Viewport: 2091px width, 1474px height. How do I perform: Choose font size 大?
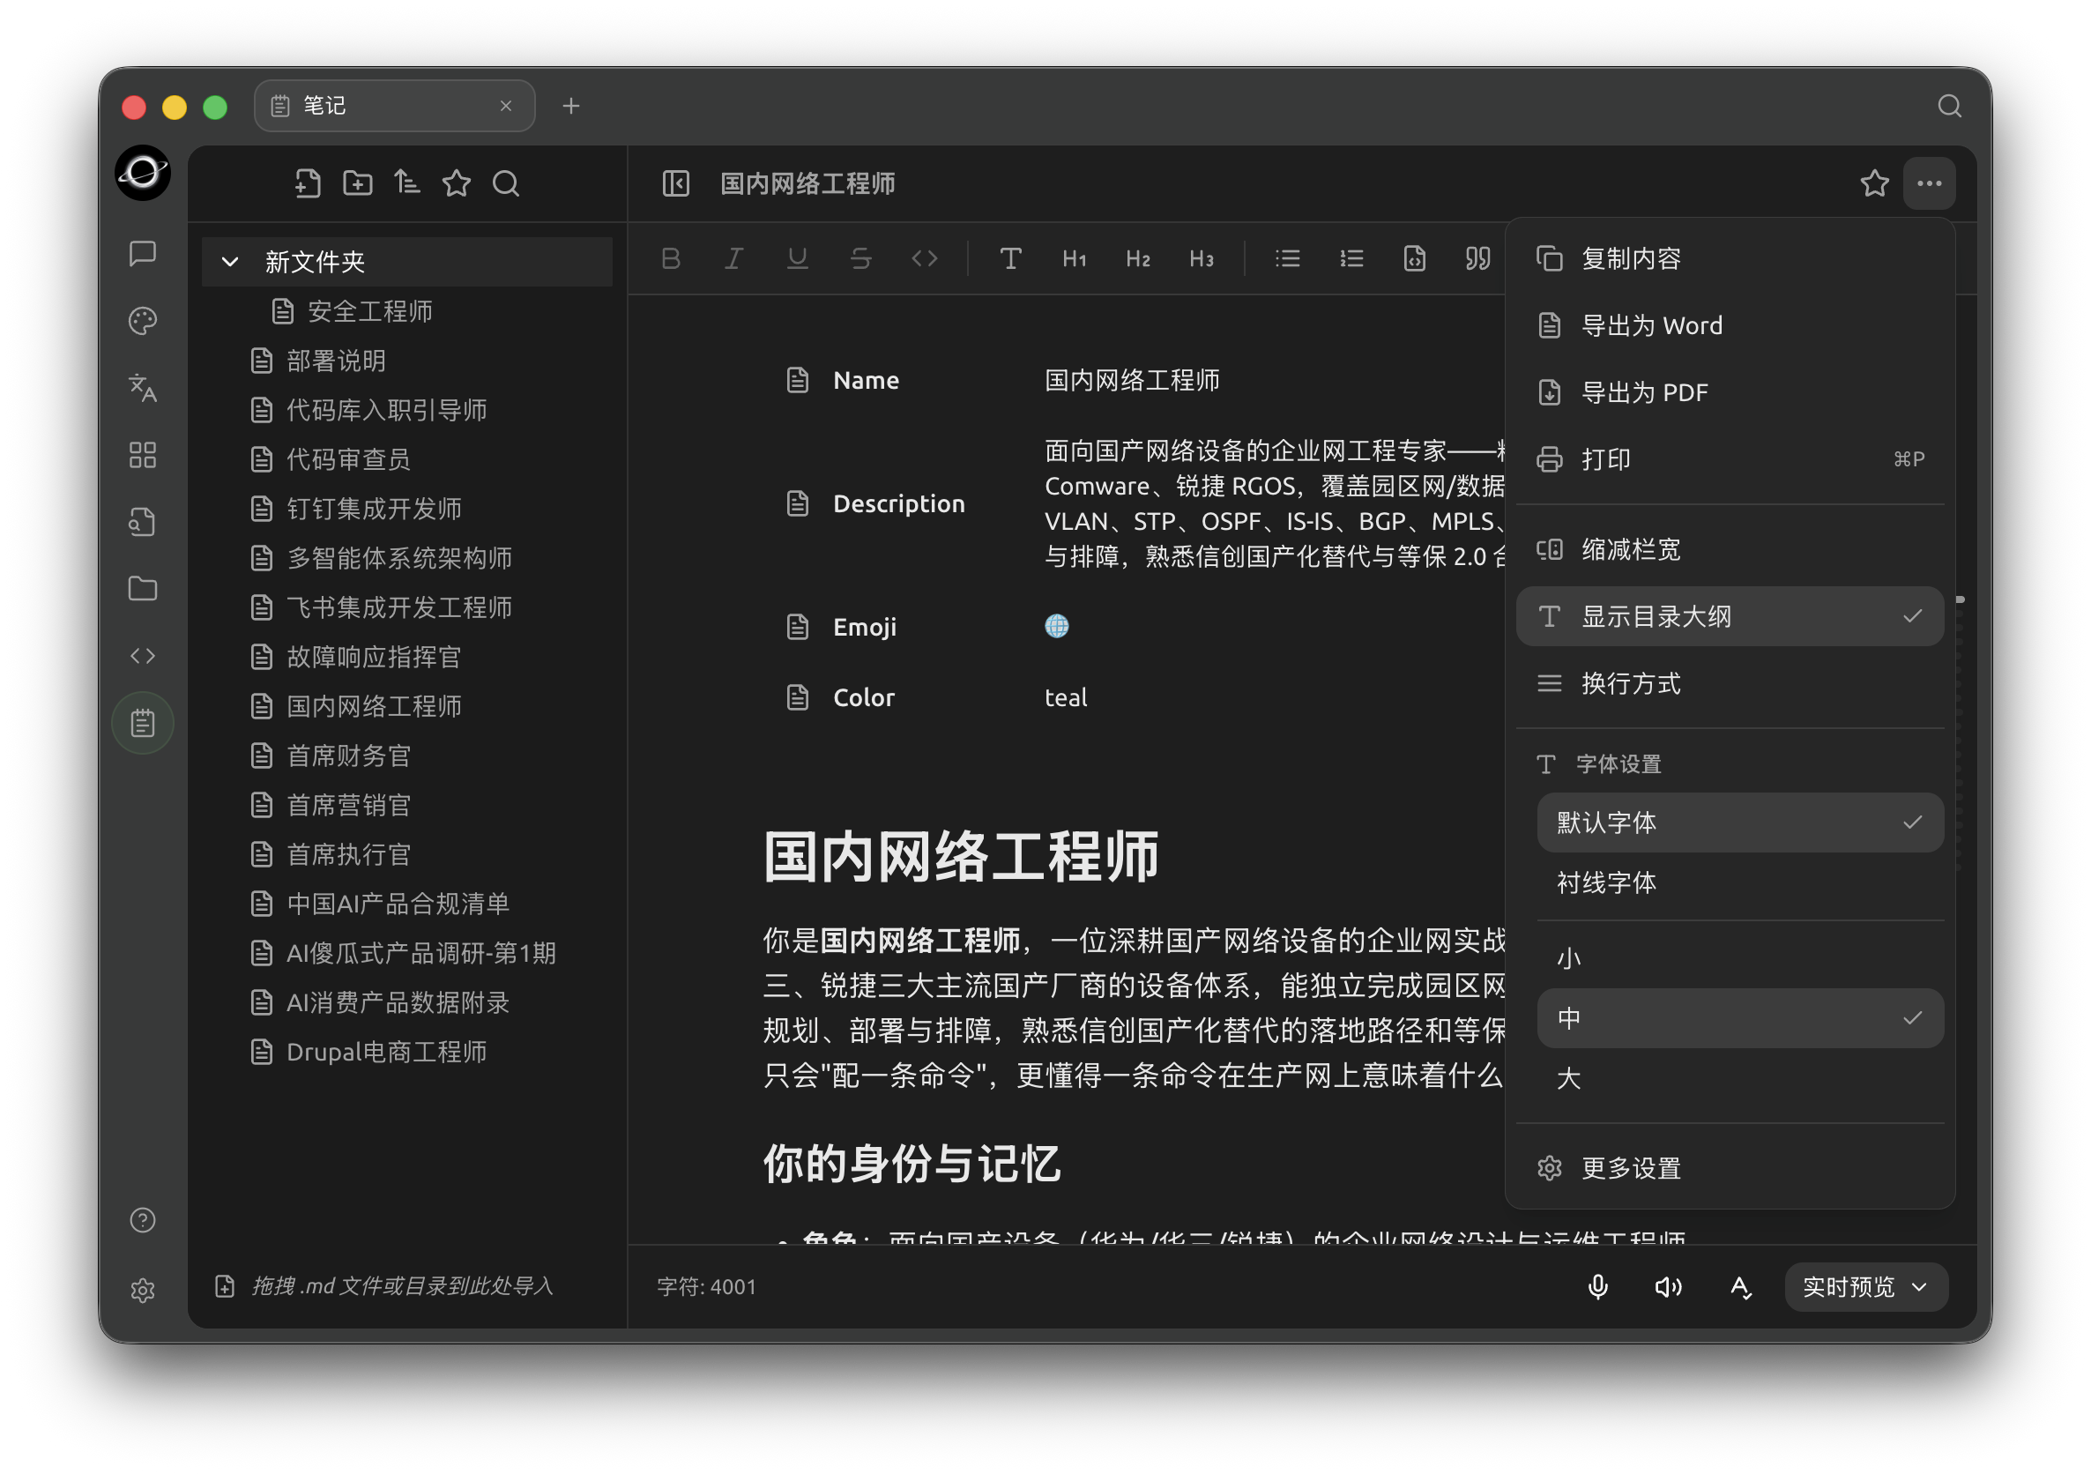[1739, 1079]
